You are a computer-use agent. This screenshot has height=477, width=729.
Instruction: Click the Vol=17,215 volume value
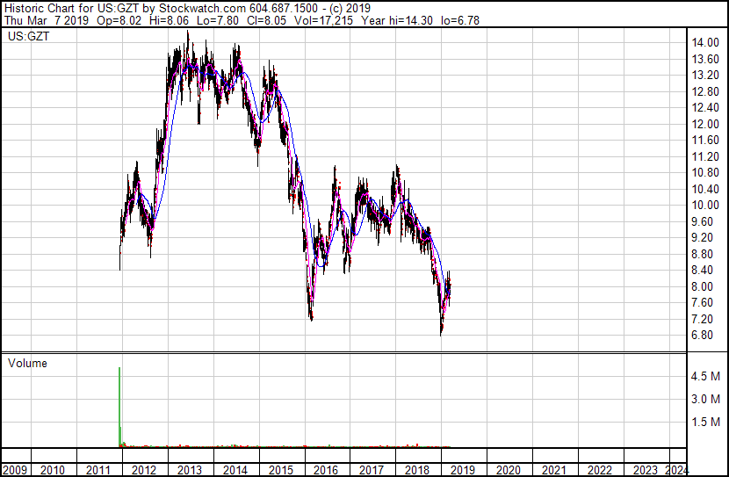click(323, 21)
